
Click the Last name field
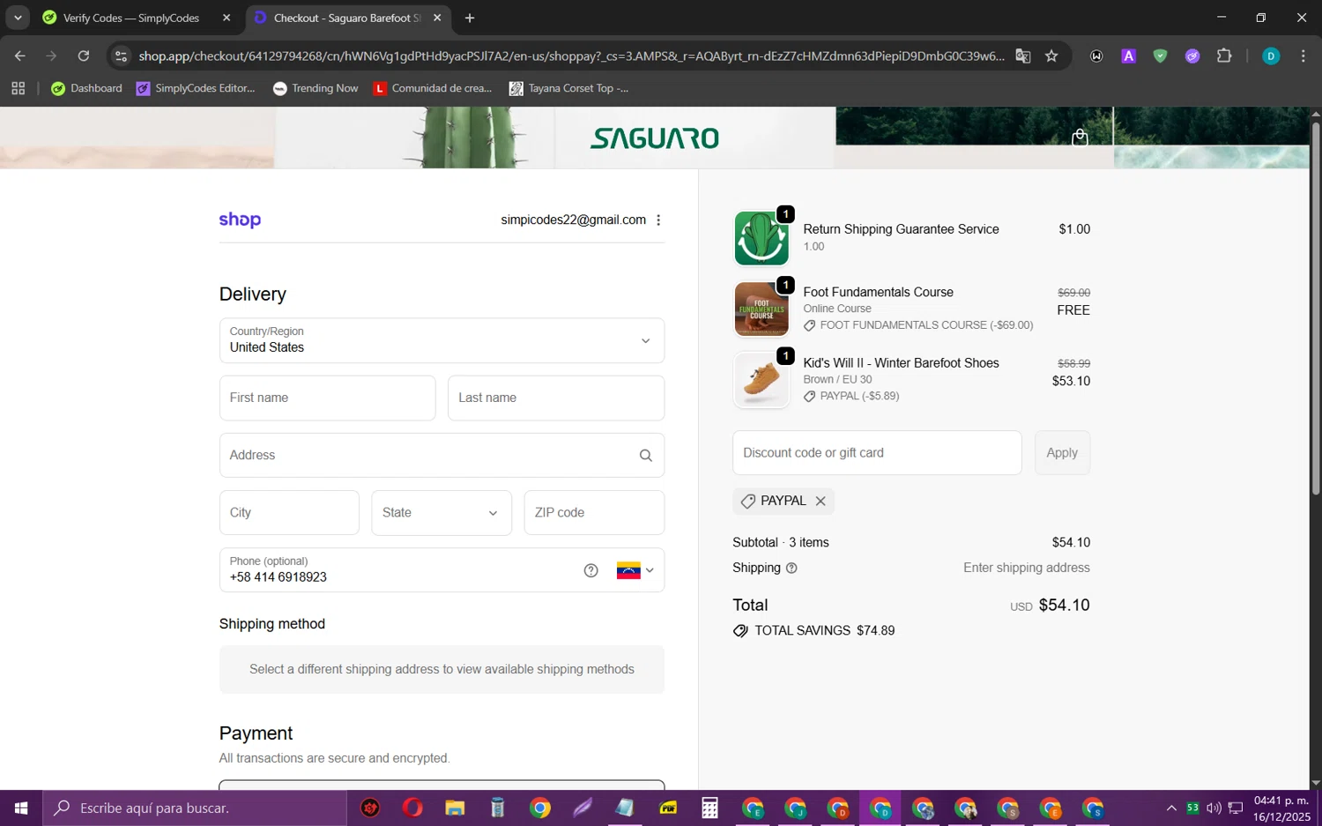[x=556, y=398]
